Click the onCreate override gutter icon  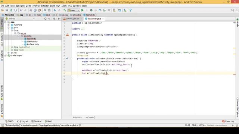(x=67, y=58)
